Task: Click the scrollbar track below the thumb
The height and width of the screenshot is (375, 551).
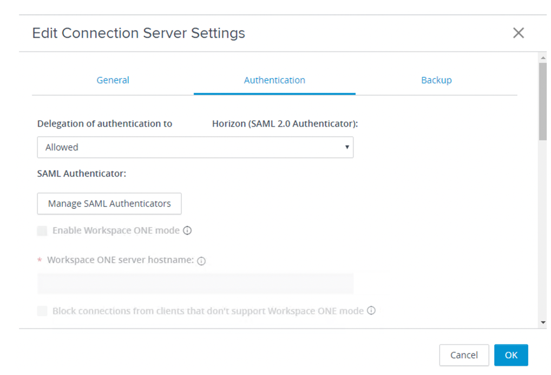Action: (x=543, y=227)
